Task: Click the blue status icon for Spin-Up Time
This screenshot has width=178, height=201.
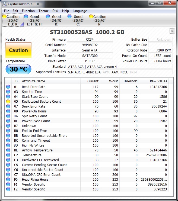Action: pyautogui.click(x=8, y=92)
